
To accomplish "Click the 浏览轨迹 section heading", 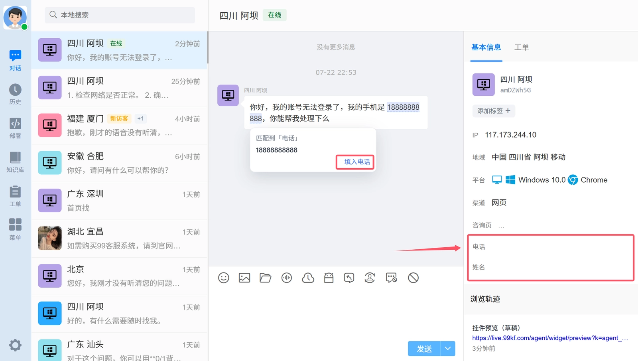I will (x=485, y=299).
